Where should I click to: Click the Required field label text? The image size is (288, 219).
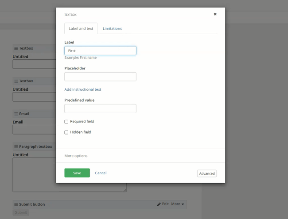82,121
